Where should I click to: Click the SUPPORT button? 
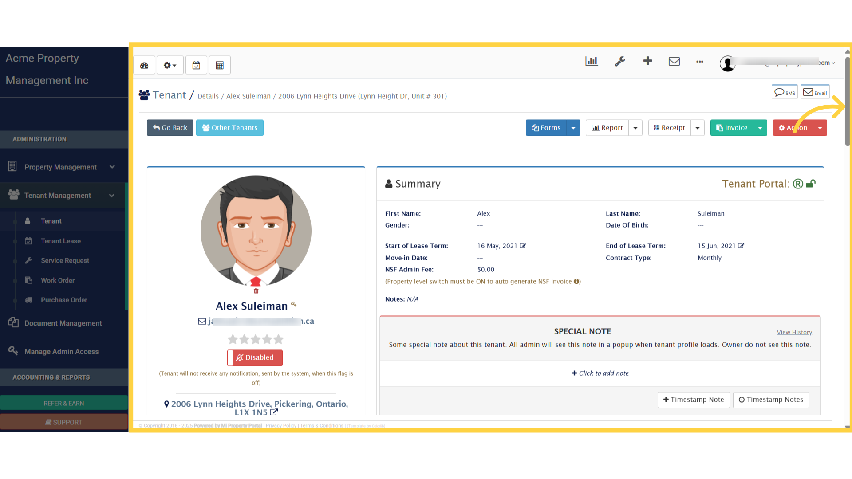pos(64,422)
